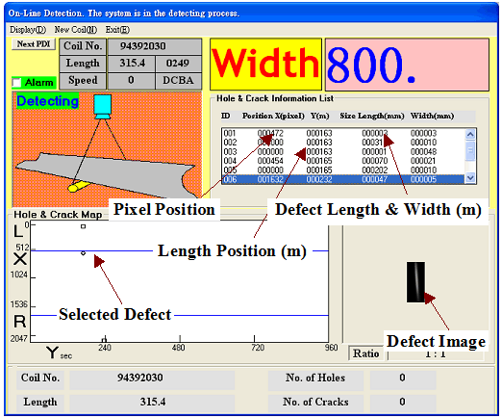This screenshot has height=418, width=502.
Task: Select highlighted defect row 006
Action: pyautogui.click(x=343, y=179)
